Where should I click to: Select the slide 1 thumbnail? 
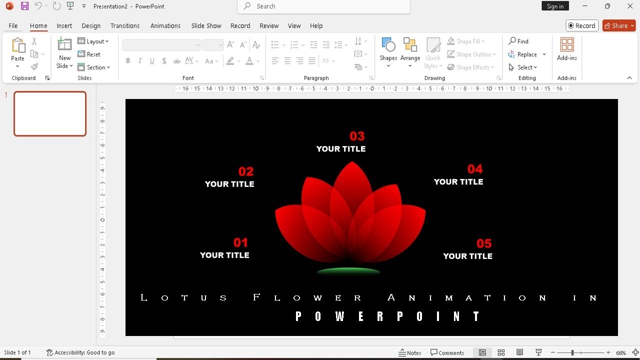tap(50, 113)
